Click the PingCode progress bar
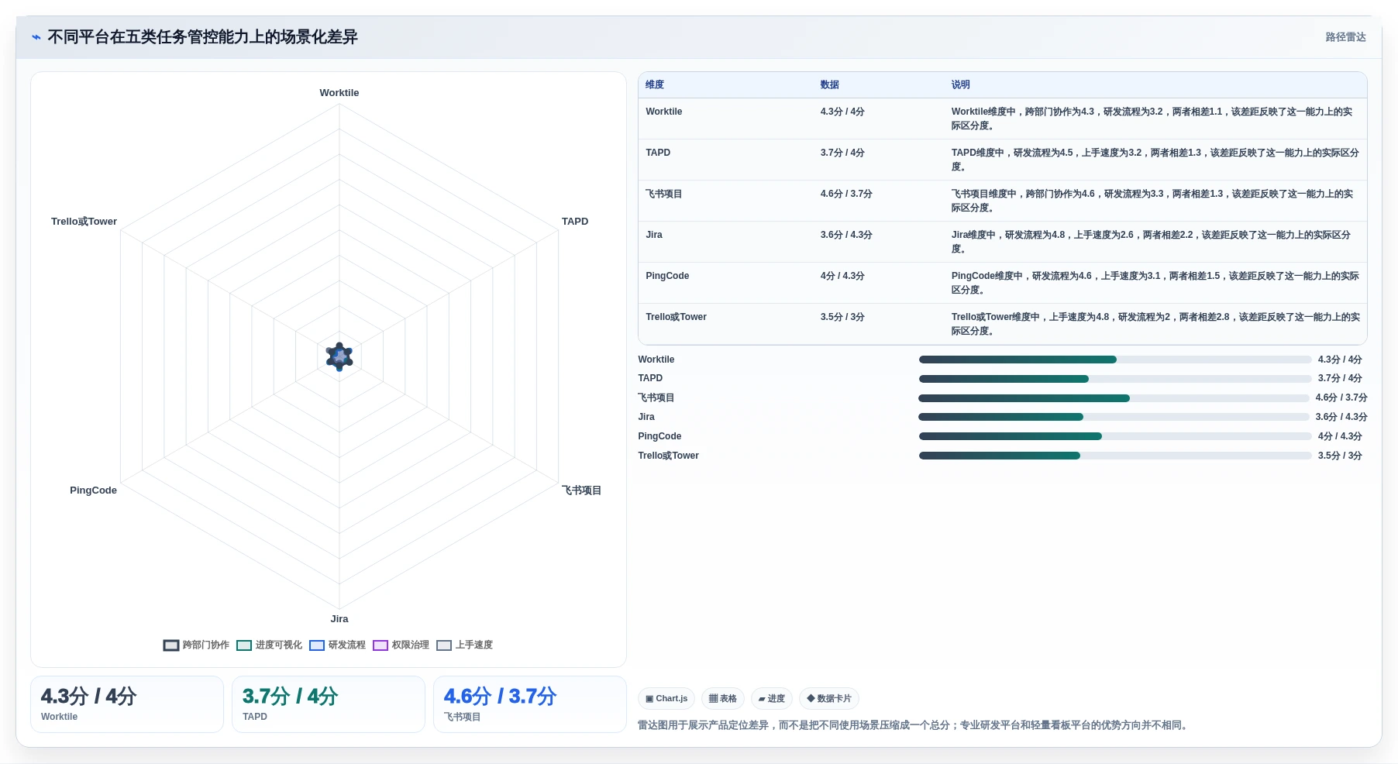Screen dimensions: 1398x764 coord(1115,436)
